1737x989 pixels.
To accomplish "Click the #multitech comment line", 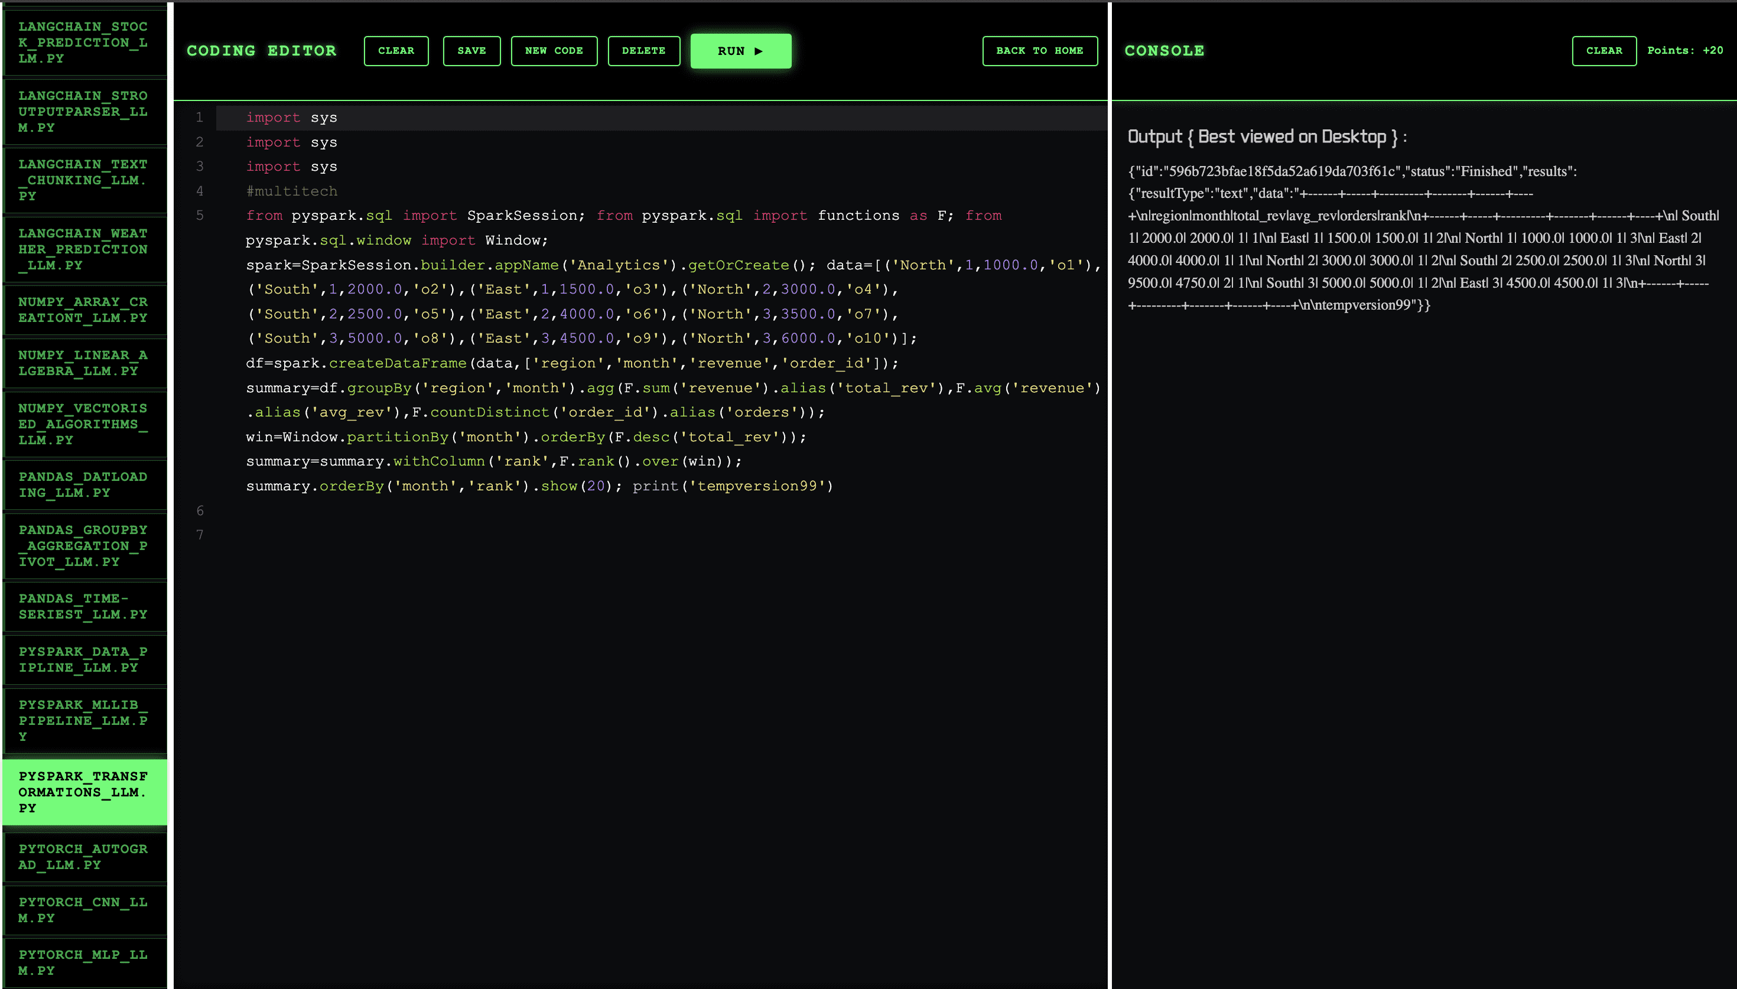I will coord(291,191).
